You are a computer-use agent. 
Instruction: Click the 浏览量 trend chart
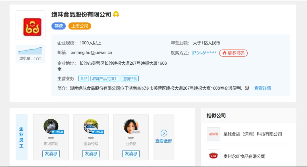[x=30, y=50]
